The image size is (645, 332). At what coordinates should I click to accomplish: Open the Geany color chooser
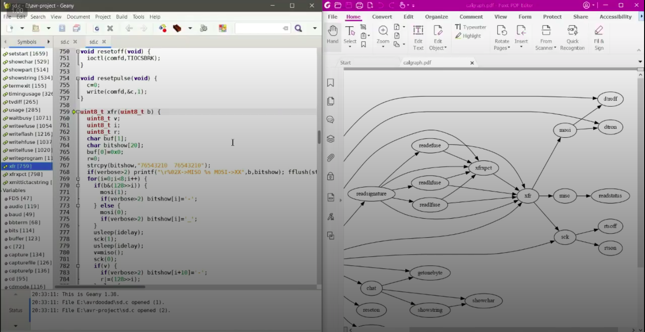click(x=223, y=28)
